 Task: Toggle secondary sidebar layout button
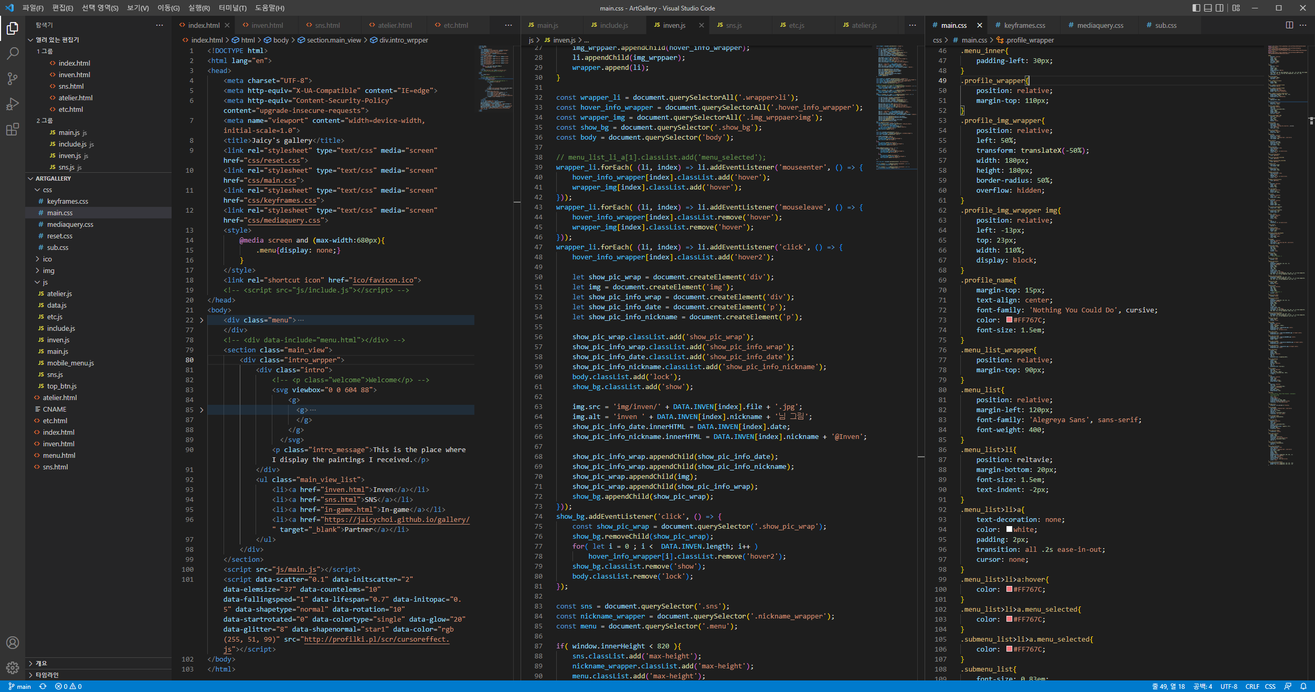point(1219,8)
